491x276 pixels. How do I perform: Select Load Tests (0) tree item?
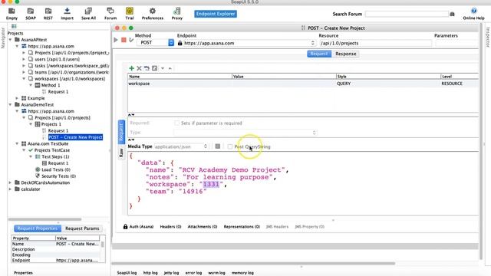56,169
